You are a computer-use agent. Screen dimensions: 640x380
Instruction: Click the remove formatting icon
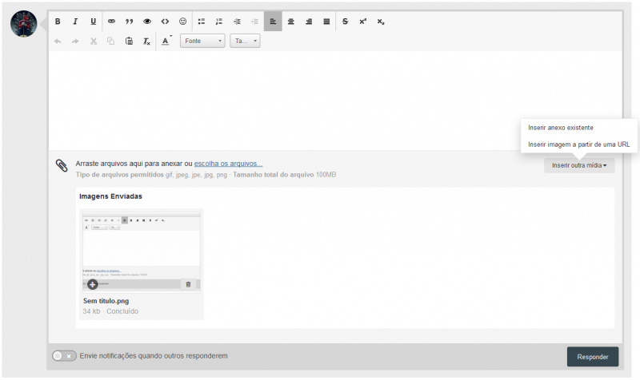click(x=146, y=41)
